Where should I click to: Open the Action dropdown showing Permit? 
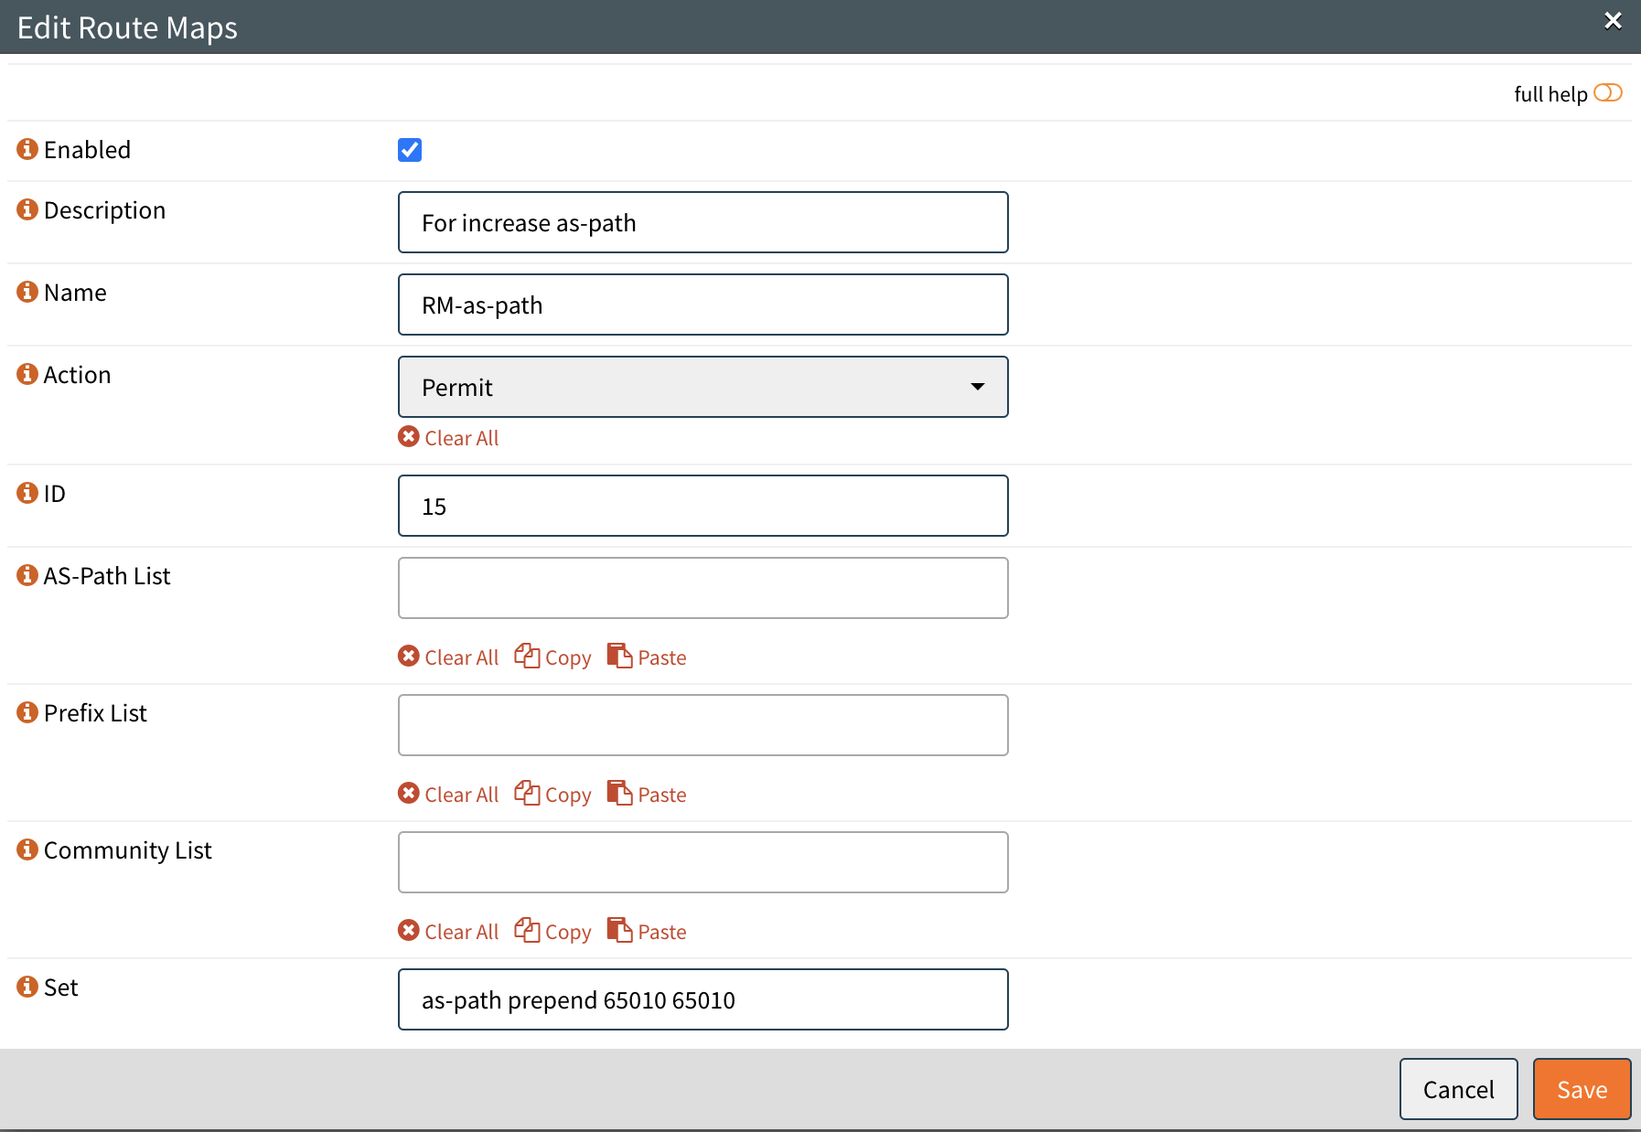[703, 387]
